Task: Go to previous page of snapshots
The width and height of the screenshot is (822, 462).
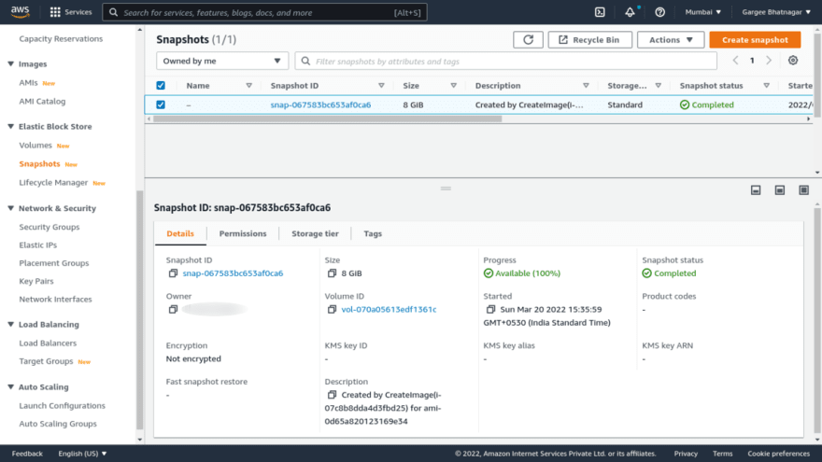Action: [735, 61]
